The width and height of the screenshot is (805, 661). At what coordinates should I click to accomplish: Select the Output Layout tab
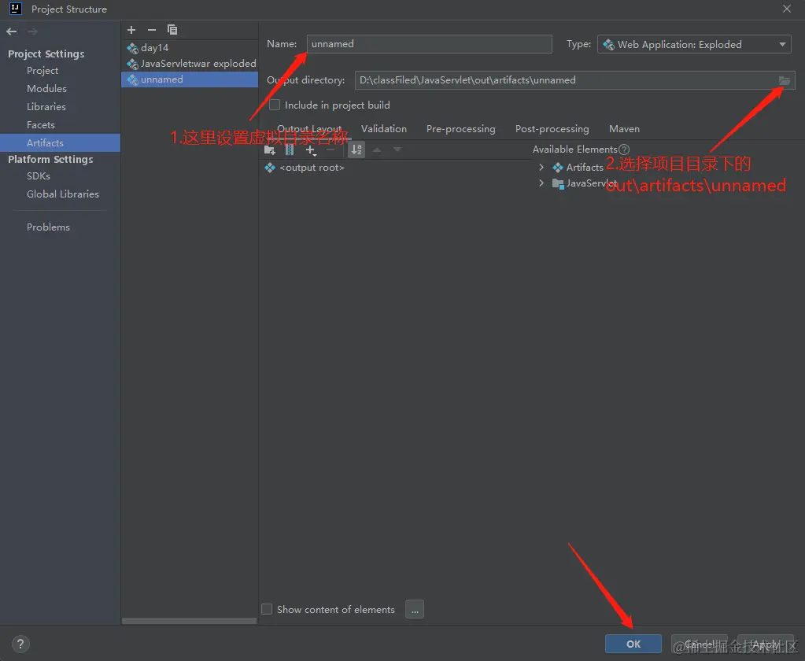pyautogui.click(x=309, y=129)
